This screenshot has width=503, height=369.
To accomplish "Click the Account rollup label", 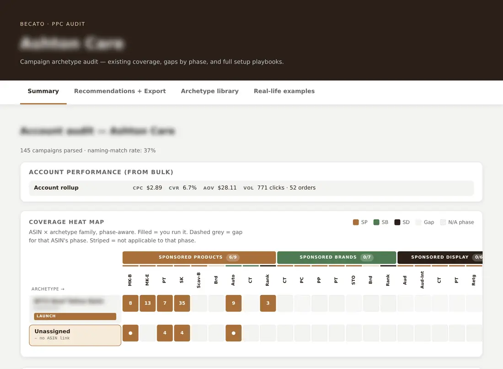I will tap(56, 188).
